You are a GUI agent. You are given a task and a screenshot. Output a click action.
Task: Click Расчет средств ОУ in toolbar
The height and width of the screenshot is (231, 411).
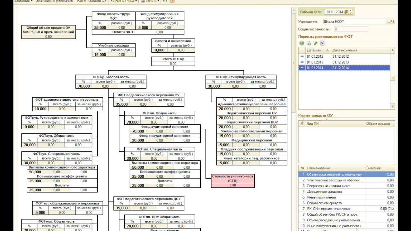92,1
